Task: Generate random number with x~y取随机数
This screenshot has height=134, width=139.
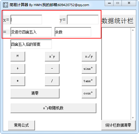Action: pos(53,108)
